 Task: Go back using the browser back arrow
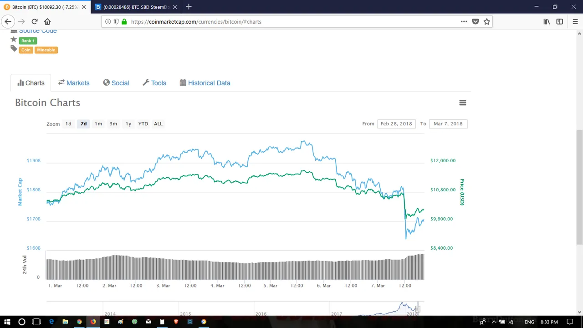tap(8, 21)
